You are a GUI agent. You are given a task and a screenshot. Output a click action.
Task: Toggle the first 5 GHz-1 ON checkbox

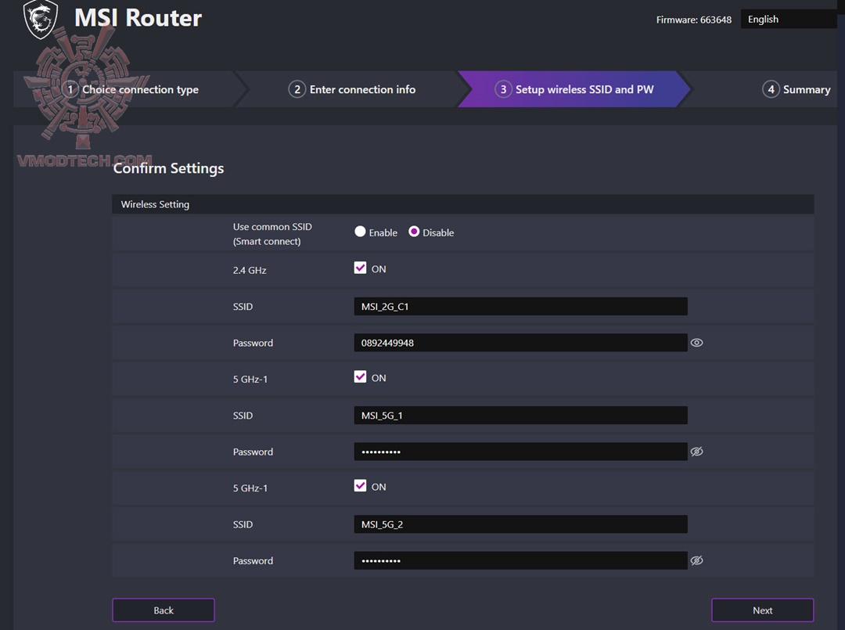pos(361,376)
